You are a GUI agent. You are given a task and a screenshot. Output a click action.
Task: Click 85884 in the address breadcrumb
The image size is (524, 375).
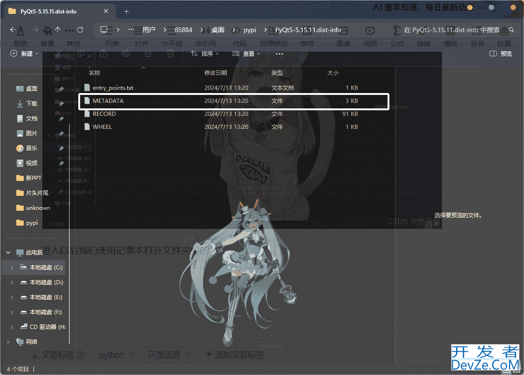tap(184, 30)
